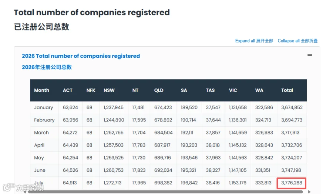Click the horizontal scrollbar left arrow
333x194 pixels.
pyautogui.click(x=25, y=192)
